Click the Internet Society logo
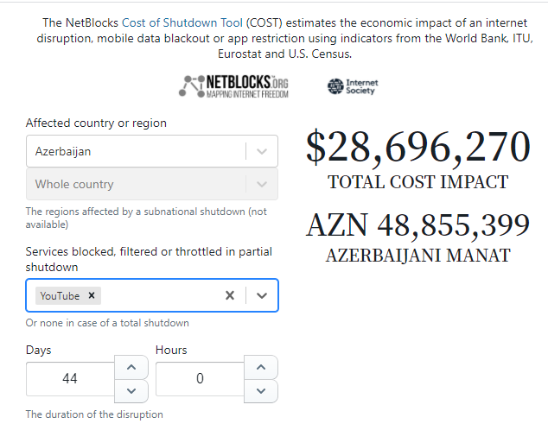Screen dimensions: 548x430 (x=353, y=86)
